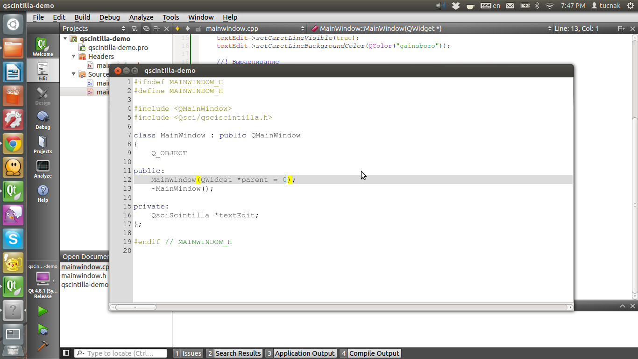Click the filter tree icon in Projects panel
The width and height of the screenshot is (638, 359).
pos(135,29)
